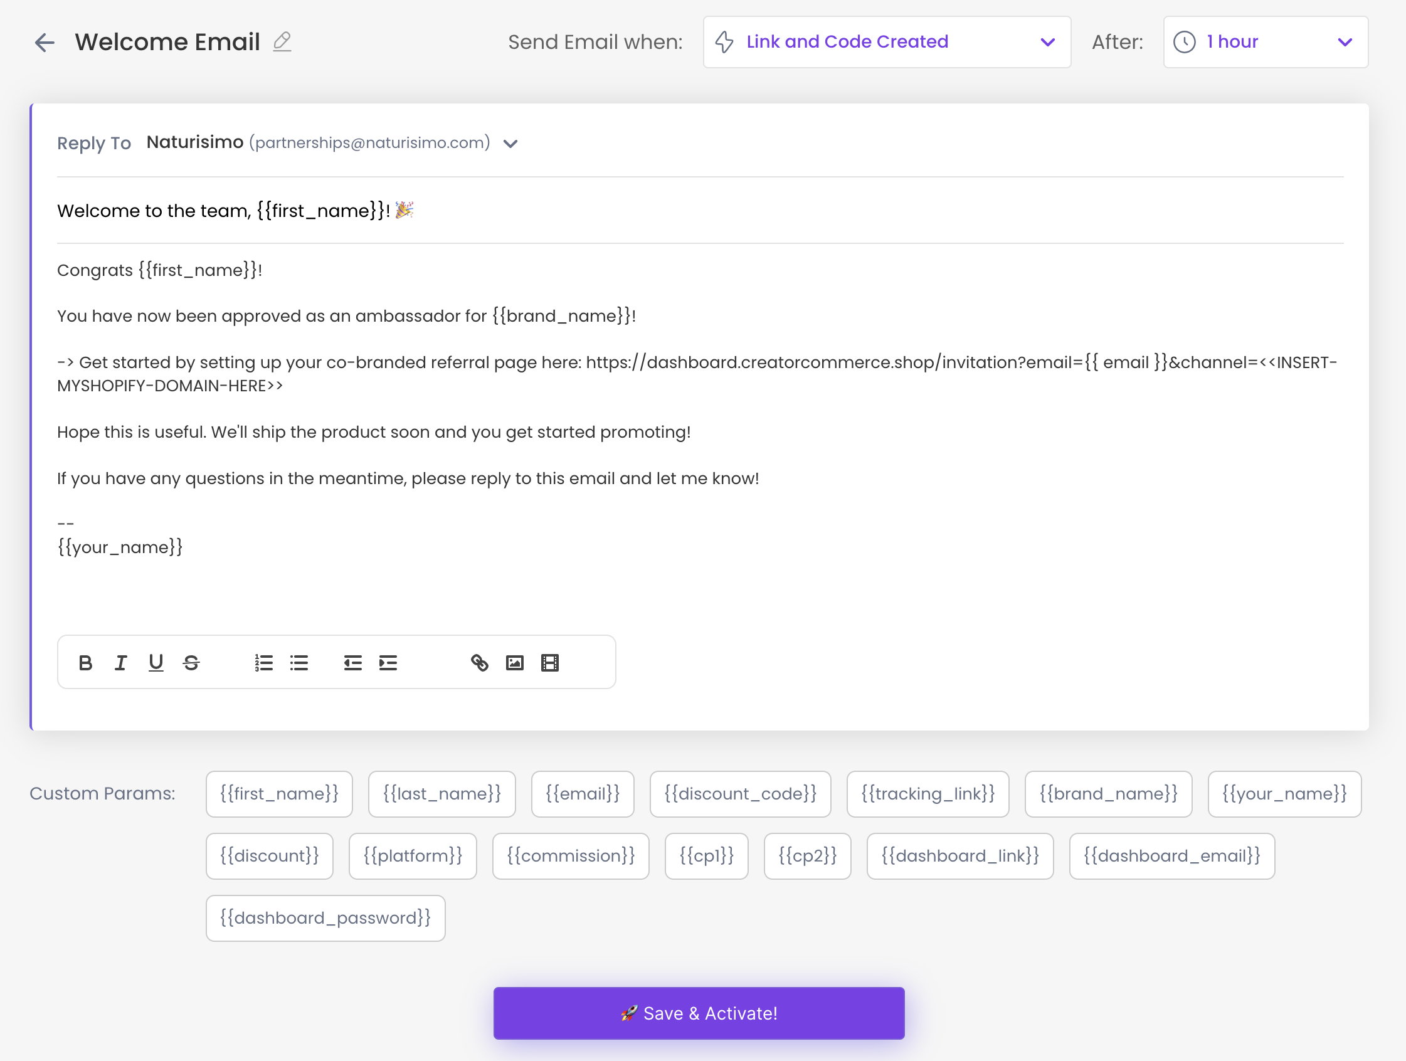Insert the {{cp2}} custom param
Viewport: 1406px width, 1061px height.
tap(808, 857)
